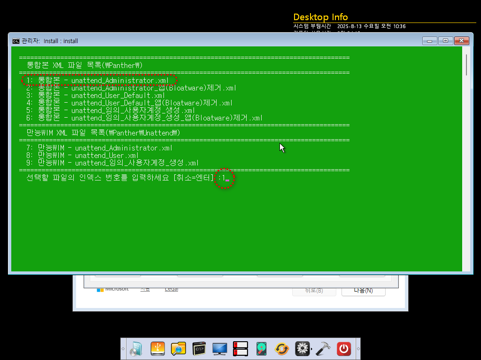Click the '통합본 XML 파일 목록(₩Panther₩)' heading
The width and height of the screenshot is (481, 360).
(x=85, y=66)
